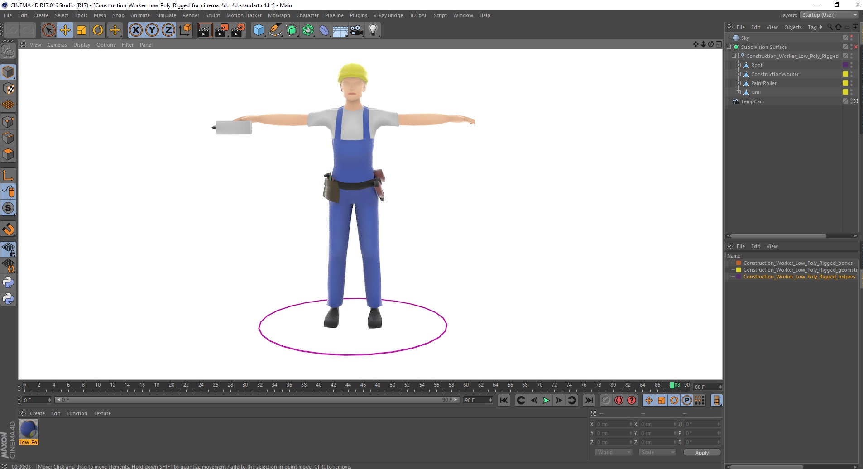Go to end of animation
The height and width of the screenshot is (469, 863).
tap(589, 400)
